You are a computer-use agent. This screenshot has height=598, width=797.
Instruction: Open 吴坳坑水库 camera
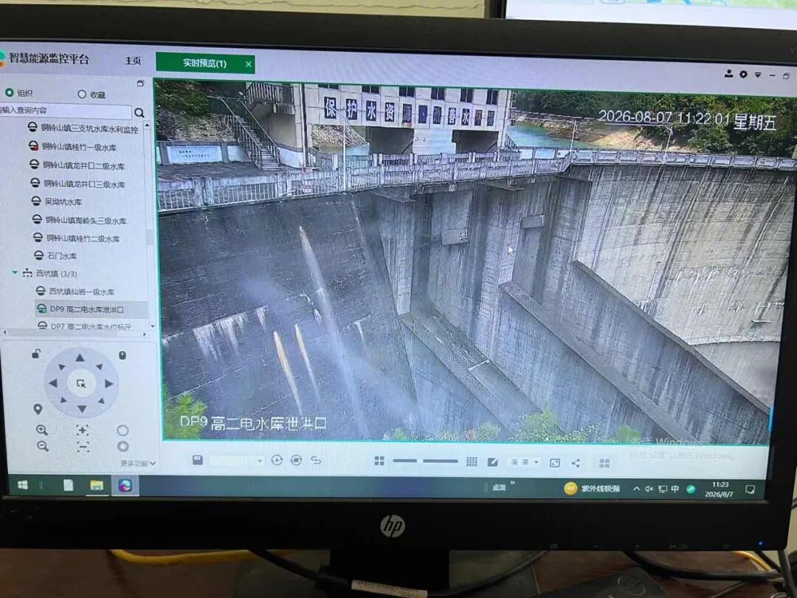click(56, 202)
